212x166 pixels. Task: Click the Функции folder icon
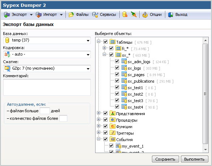tap(113, 126)
